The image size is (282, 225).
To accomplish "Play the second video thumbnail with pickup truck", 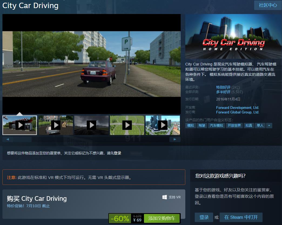I will tap(56, 125).
